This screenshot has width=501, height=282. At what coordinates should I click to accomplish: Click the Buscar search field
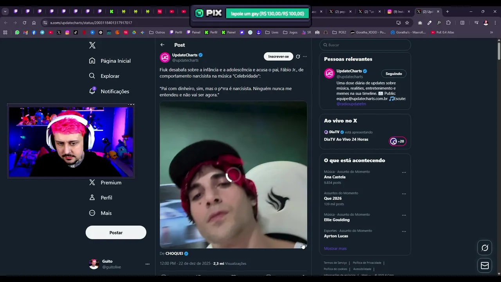(x=365, y=45)
